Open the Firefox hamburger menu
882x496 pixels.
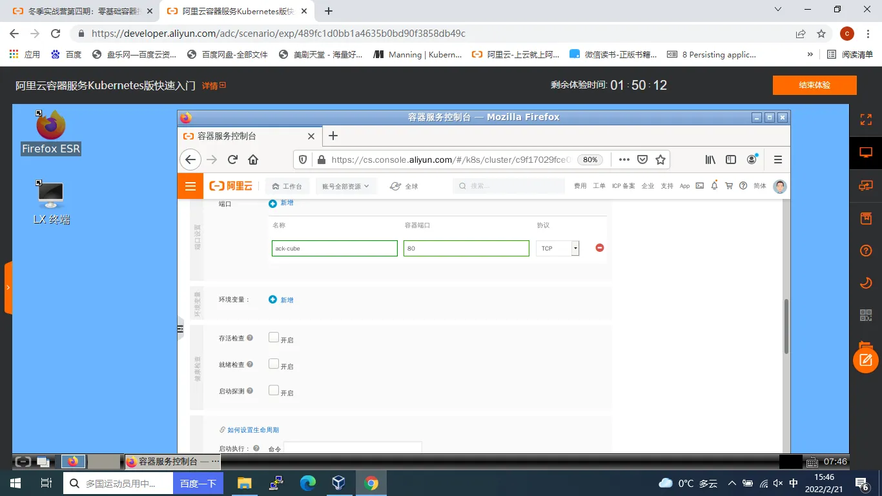point(778,160)
